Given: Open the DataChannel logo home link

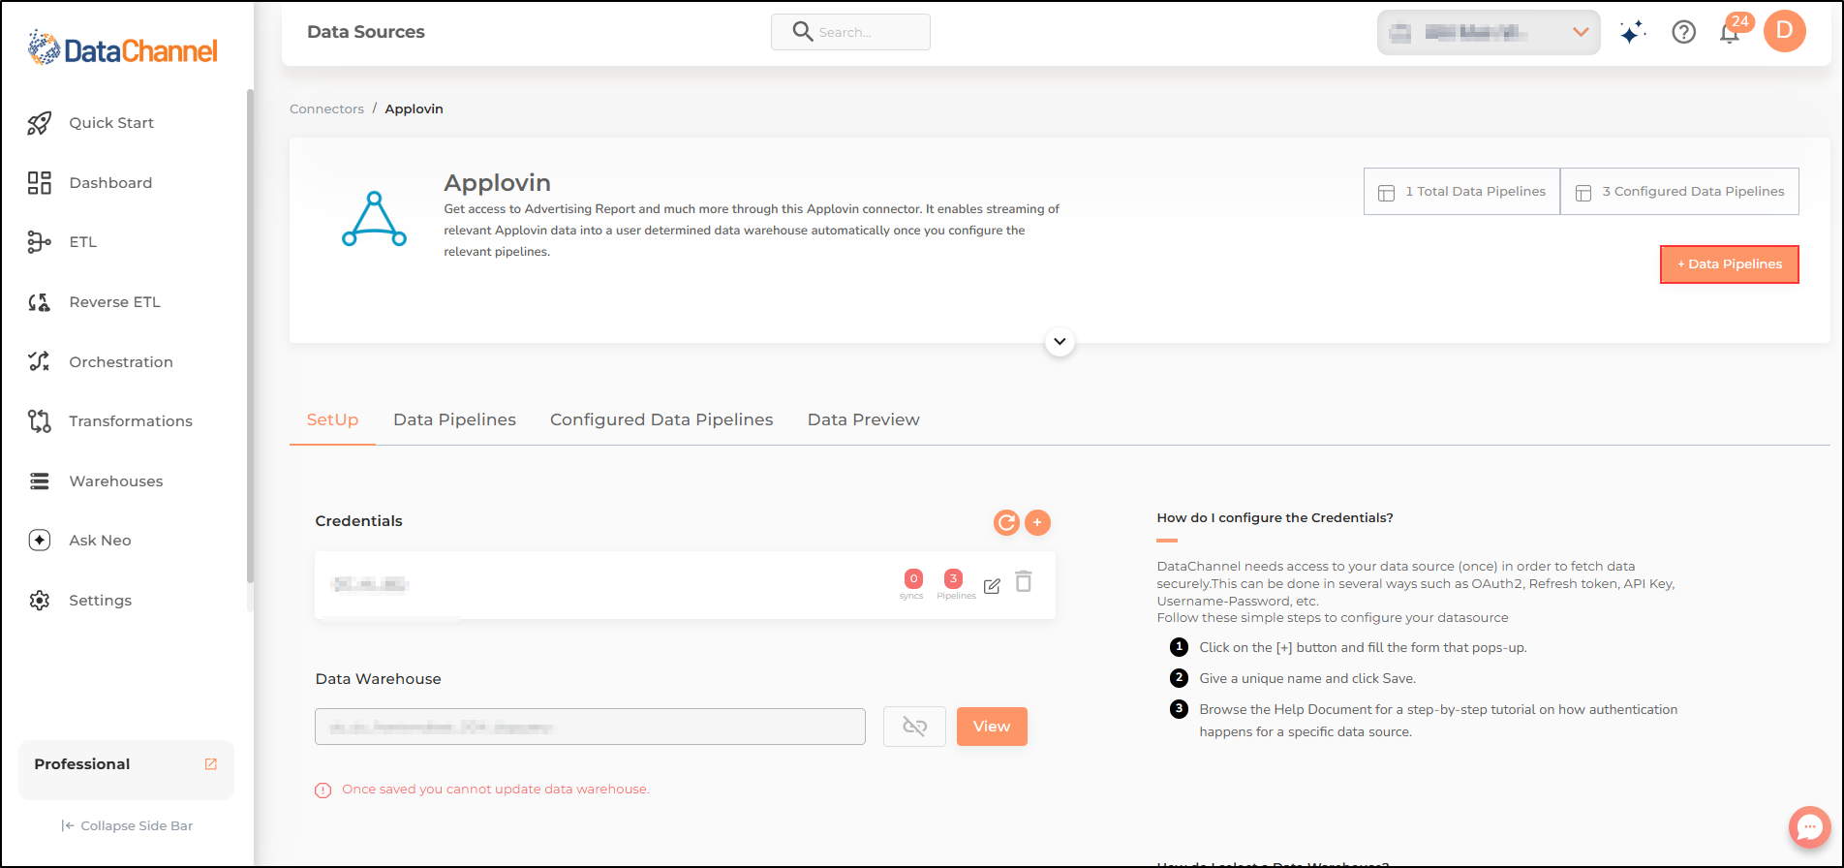Looking at the screenshot, I should (x=123, y=47).
